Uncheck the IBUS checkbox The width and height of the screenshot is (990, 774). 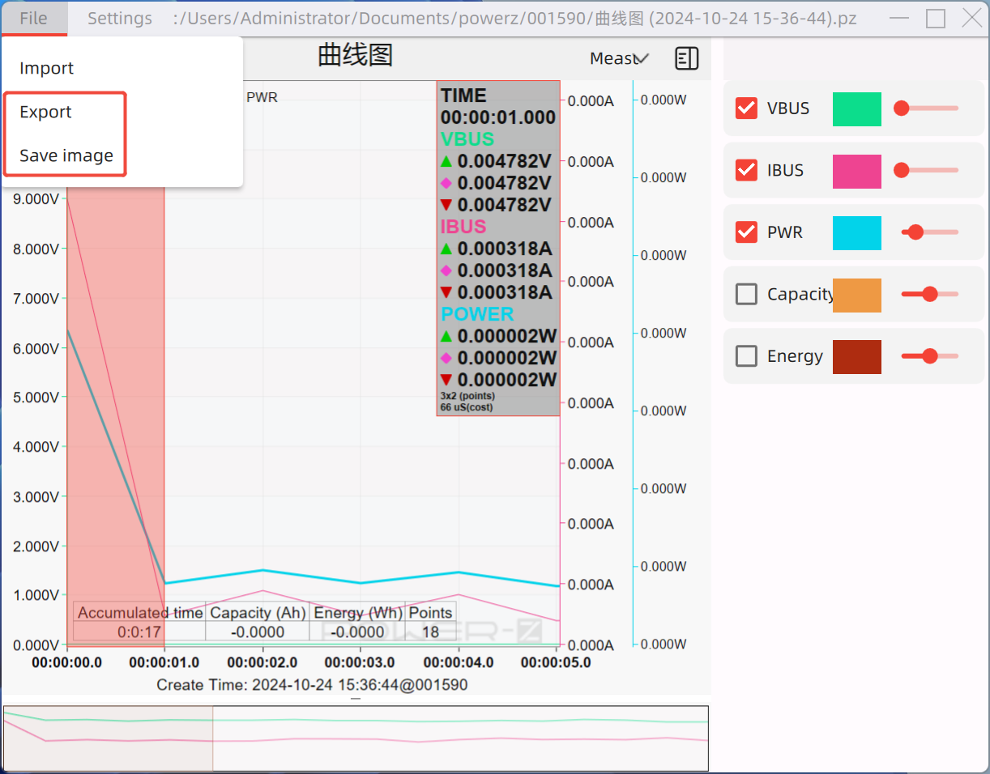746,171
